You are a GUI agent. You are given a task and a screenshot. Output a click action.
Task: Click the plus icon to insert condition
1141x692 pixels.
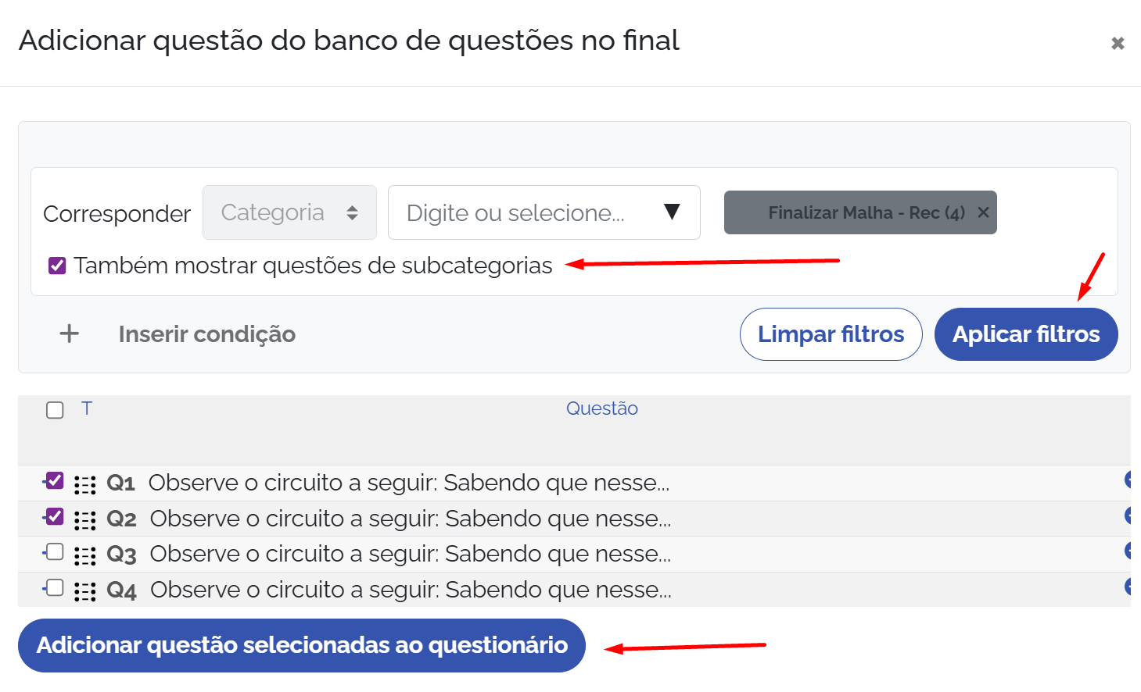[70, 334]
